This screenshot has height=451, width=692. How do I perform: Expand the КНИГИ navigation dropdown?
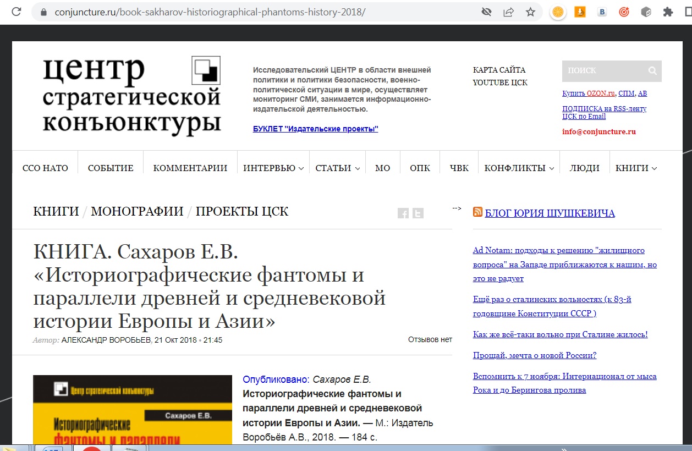point(636,168)
